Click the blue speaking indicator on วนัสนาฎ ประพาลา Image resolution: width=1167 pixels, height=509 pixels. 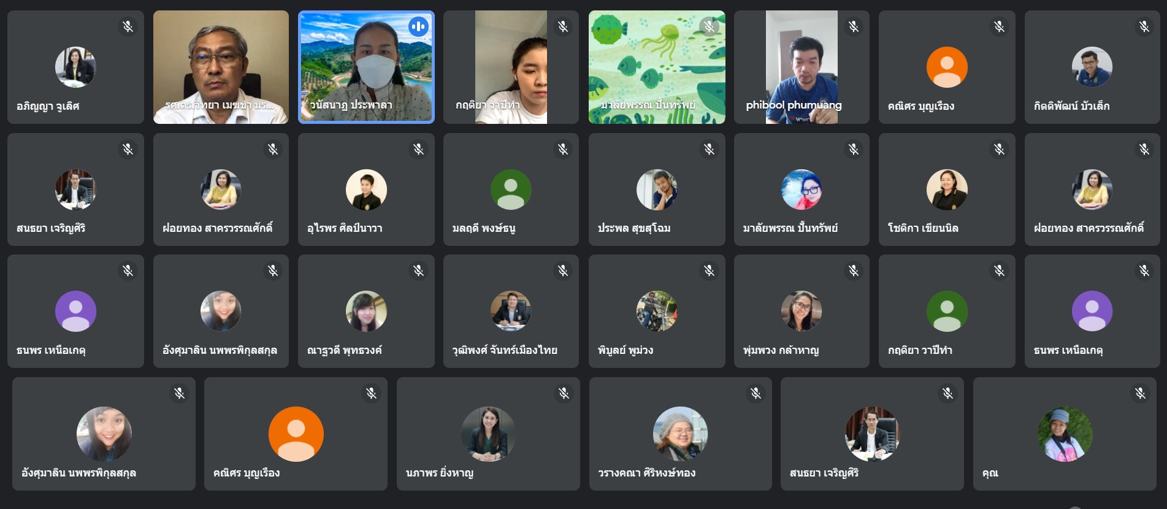pyautogui.click(x=418, y=26)
